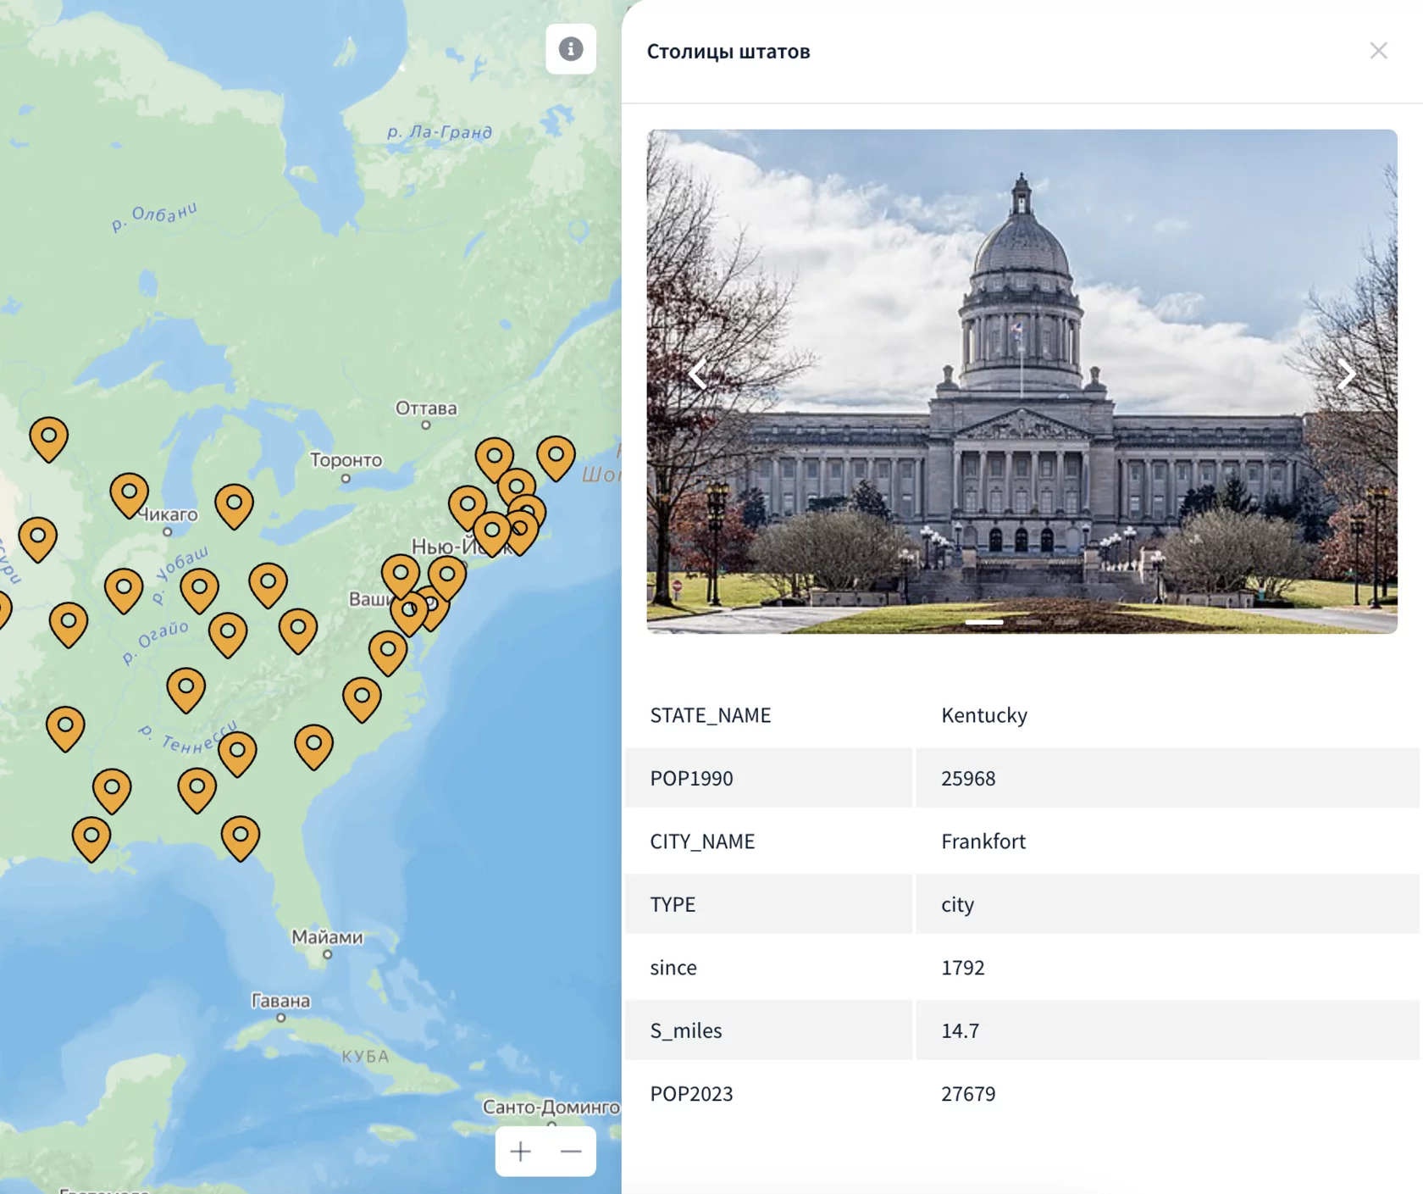Image resolution: width=1423 pixels, height=1194 pixels.
Task: Jump to the third carousel slide indicator
Action: 1067,622
